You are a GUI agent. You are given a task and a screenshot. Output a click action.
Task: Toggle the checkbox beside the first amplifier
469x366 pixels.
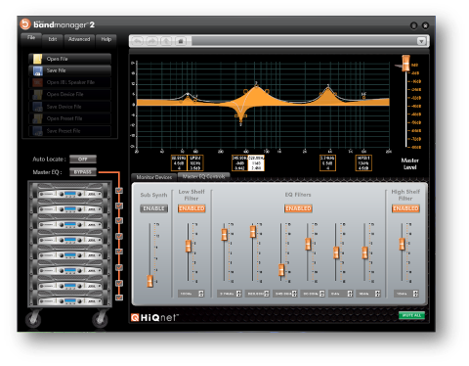click(x=119, y=191)
